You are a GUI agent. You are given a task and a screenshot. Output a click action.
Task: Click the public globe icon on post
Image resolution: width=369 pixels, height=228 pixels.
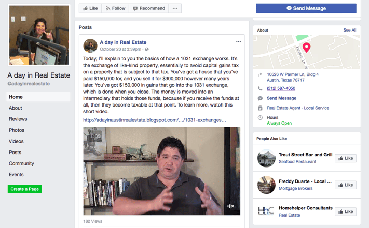point(147,49)
